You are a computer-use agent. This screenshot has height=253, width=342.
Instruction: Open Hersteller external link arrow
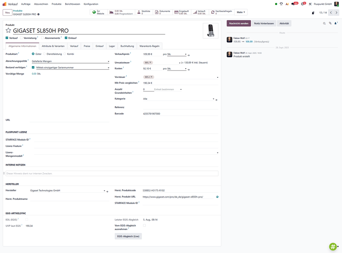[x=107, y=192]
